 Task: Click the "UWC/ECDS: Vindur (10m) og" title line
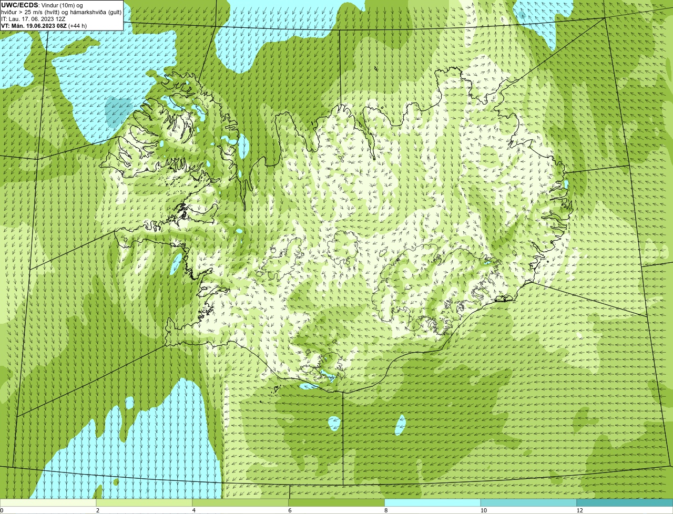pos(42,5)
